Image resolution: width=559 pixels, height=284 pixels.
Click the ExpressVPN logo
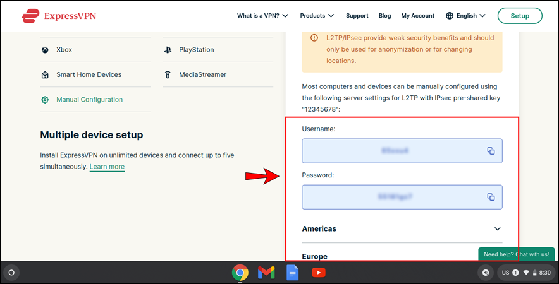click(x=59, y=16)
